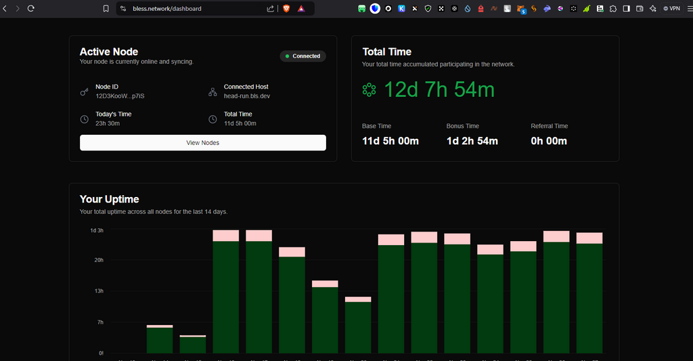Open the shield with green checkmark extension
The width and height of the screenshot is (693, 361).
428,8
